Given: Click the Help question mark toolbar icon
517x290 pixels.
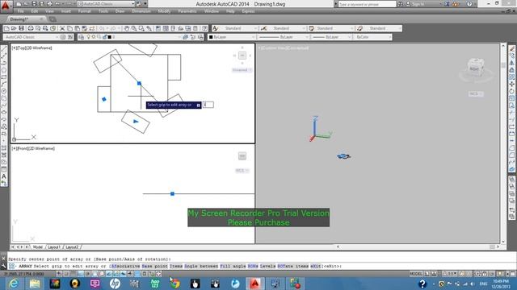Looking at the screenshot, I should pos(204,29).
